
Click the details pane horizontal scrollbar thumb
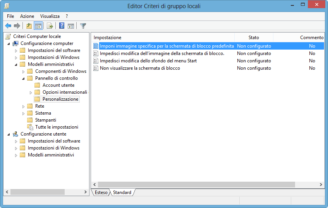(x=196, y=184)
